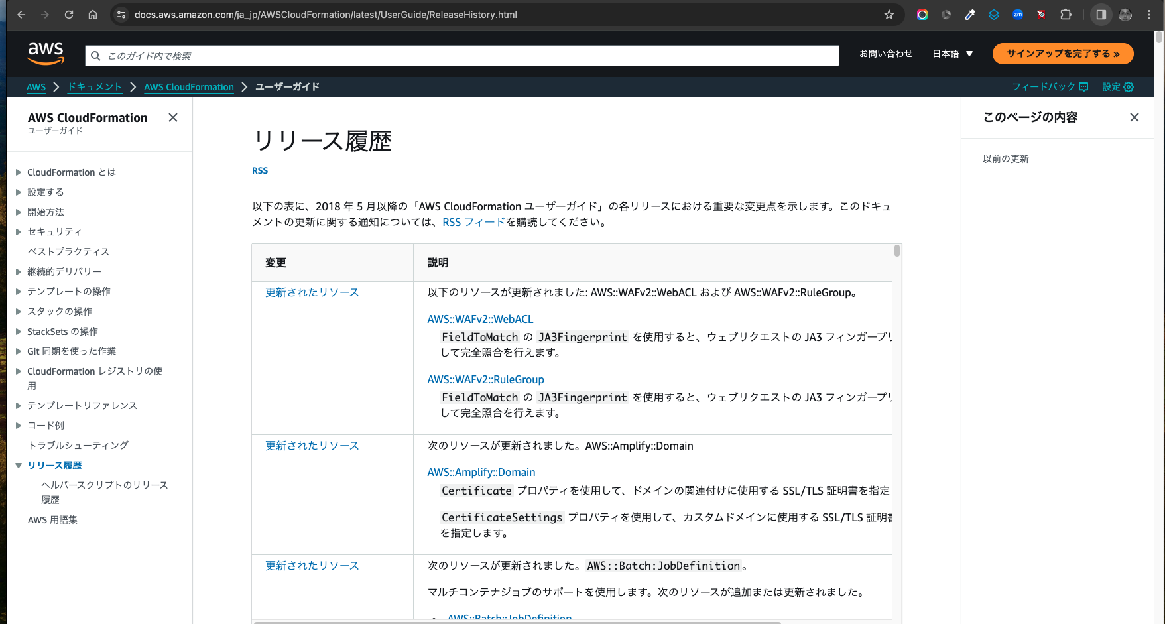
Task: Open the blue stacked-layers extension
Action: [x=994, y=15]
